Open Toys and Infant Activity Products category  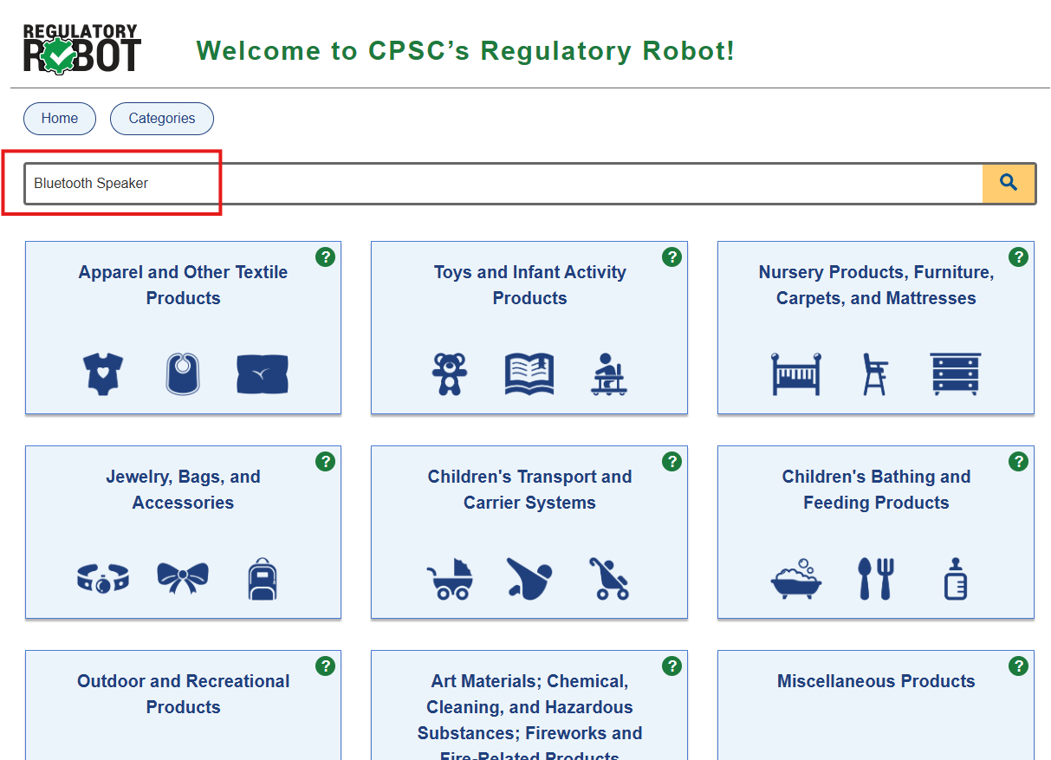pos(529,328)
